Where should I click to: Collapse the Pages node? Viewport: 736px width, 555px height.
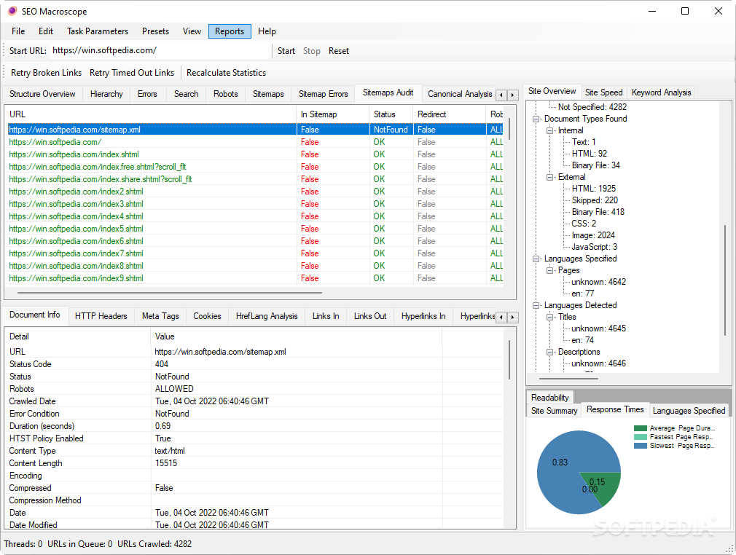pos(549,271)
